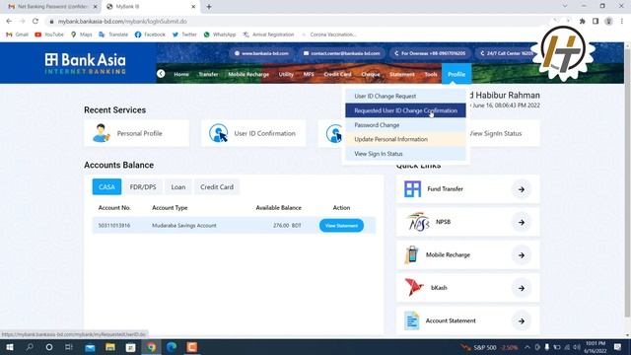Open the Chrome profile avatar icon

[x=609, y=21]
